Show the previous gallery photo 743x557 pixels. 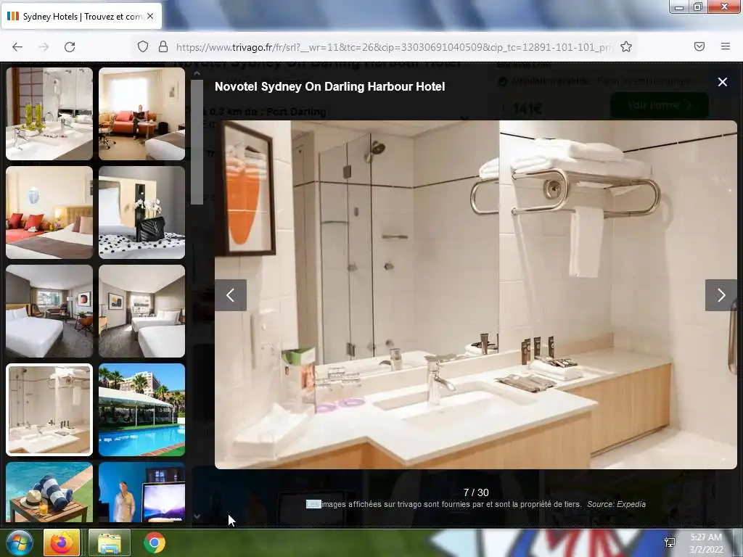tap(231, 295)
